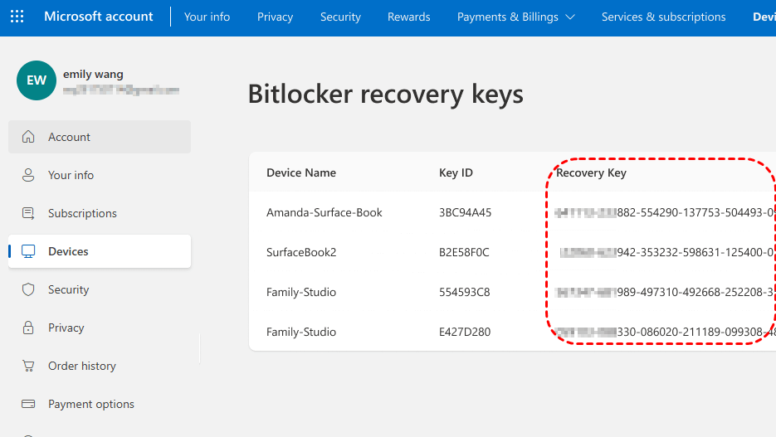The width and height of the screenshot is (776, 437).
Task: Click recovery key containing 989-497310
Action: pyautogui.click(x=665, y=292)
